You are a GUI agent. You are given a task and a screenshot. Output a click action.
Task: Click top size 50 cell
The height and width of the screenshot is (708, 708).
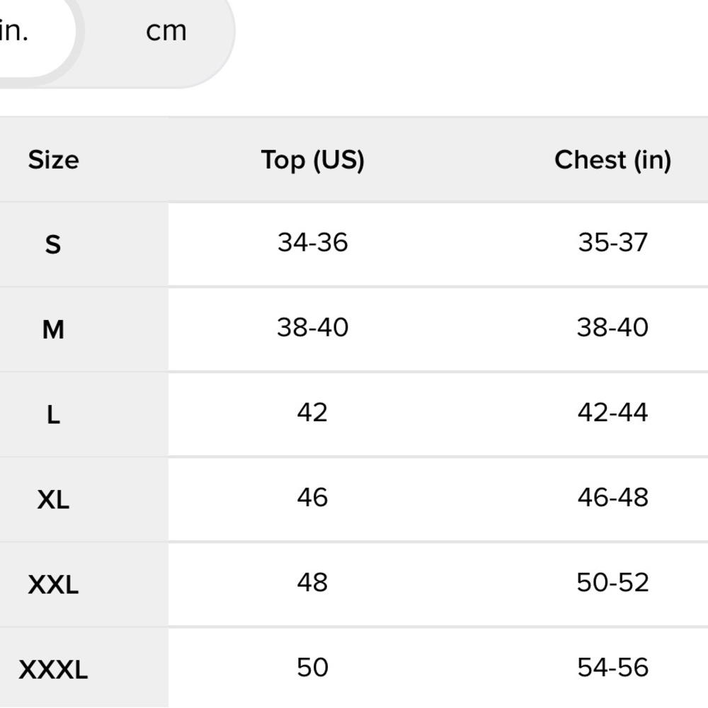tap(312, 668)
